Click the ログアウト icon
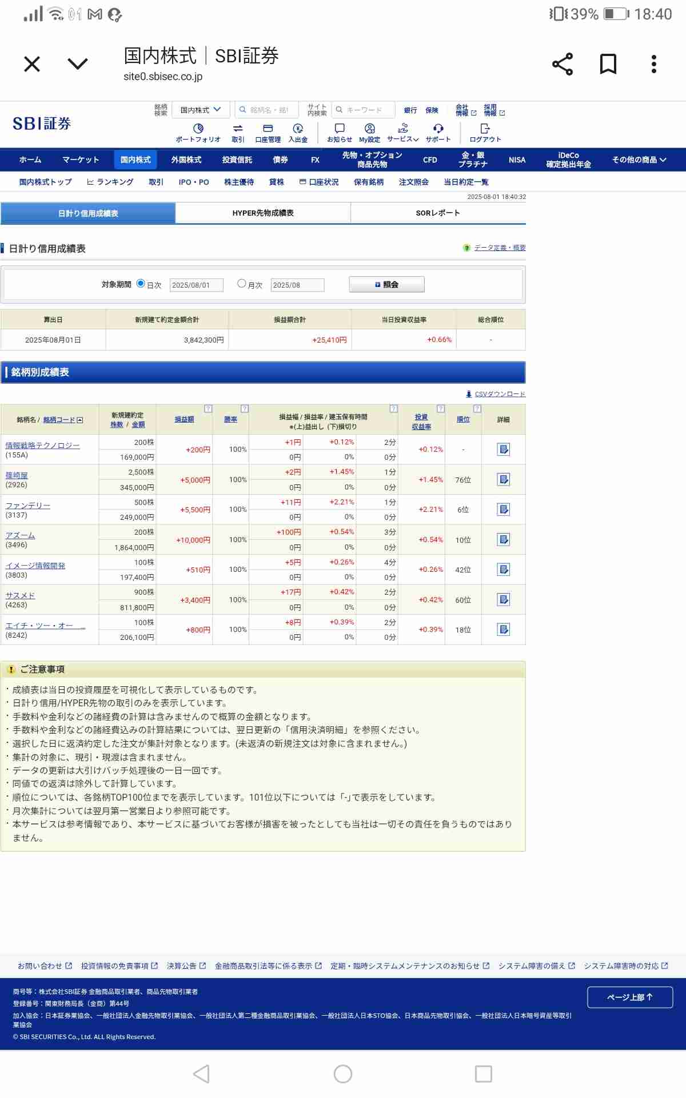The width and height of the screenshot is (686, 1098). [485, 133]
